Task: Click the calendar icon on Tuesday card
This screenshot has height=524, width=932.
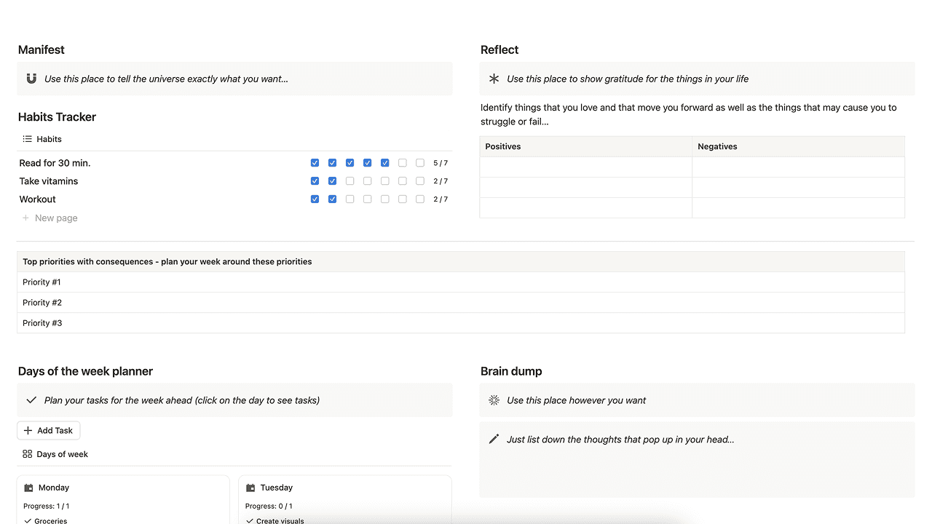Action: point(250,488)
